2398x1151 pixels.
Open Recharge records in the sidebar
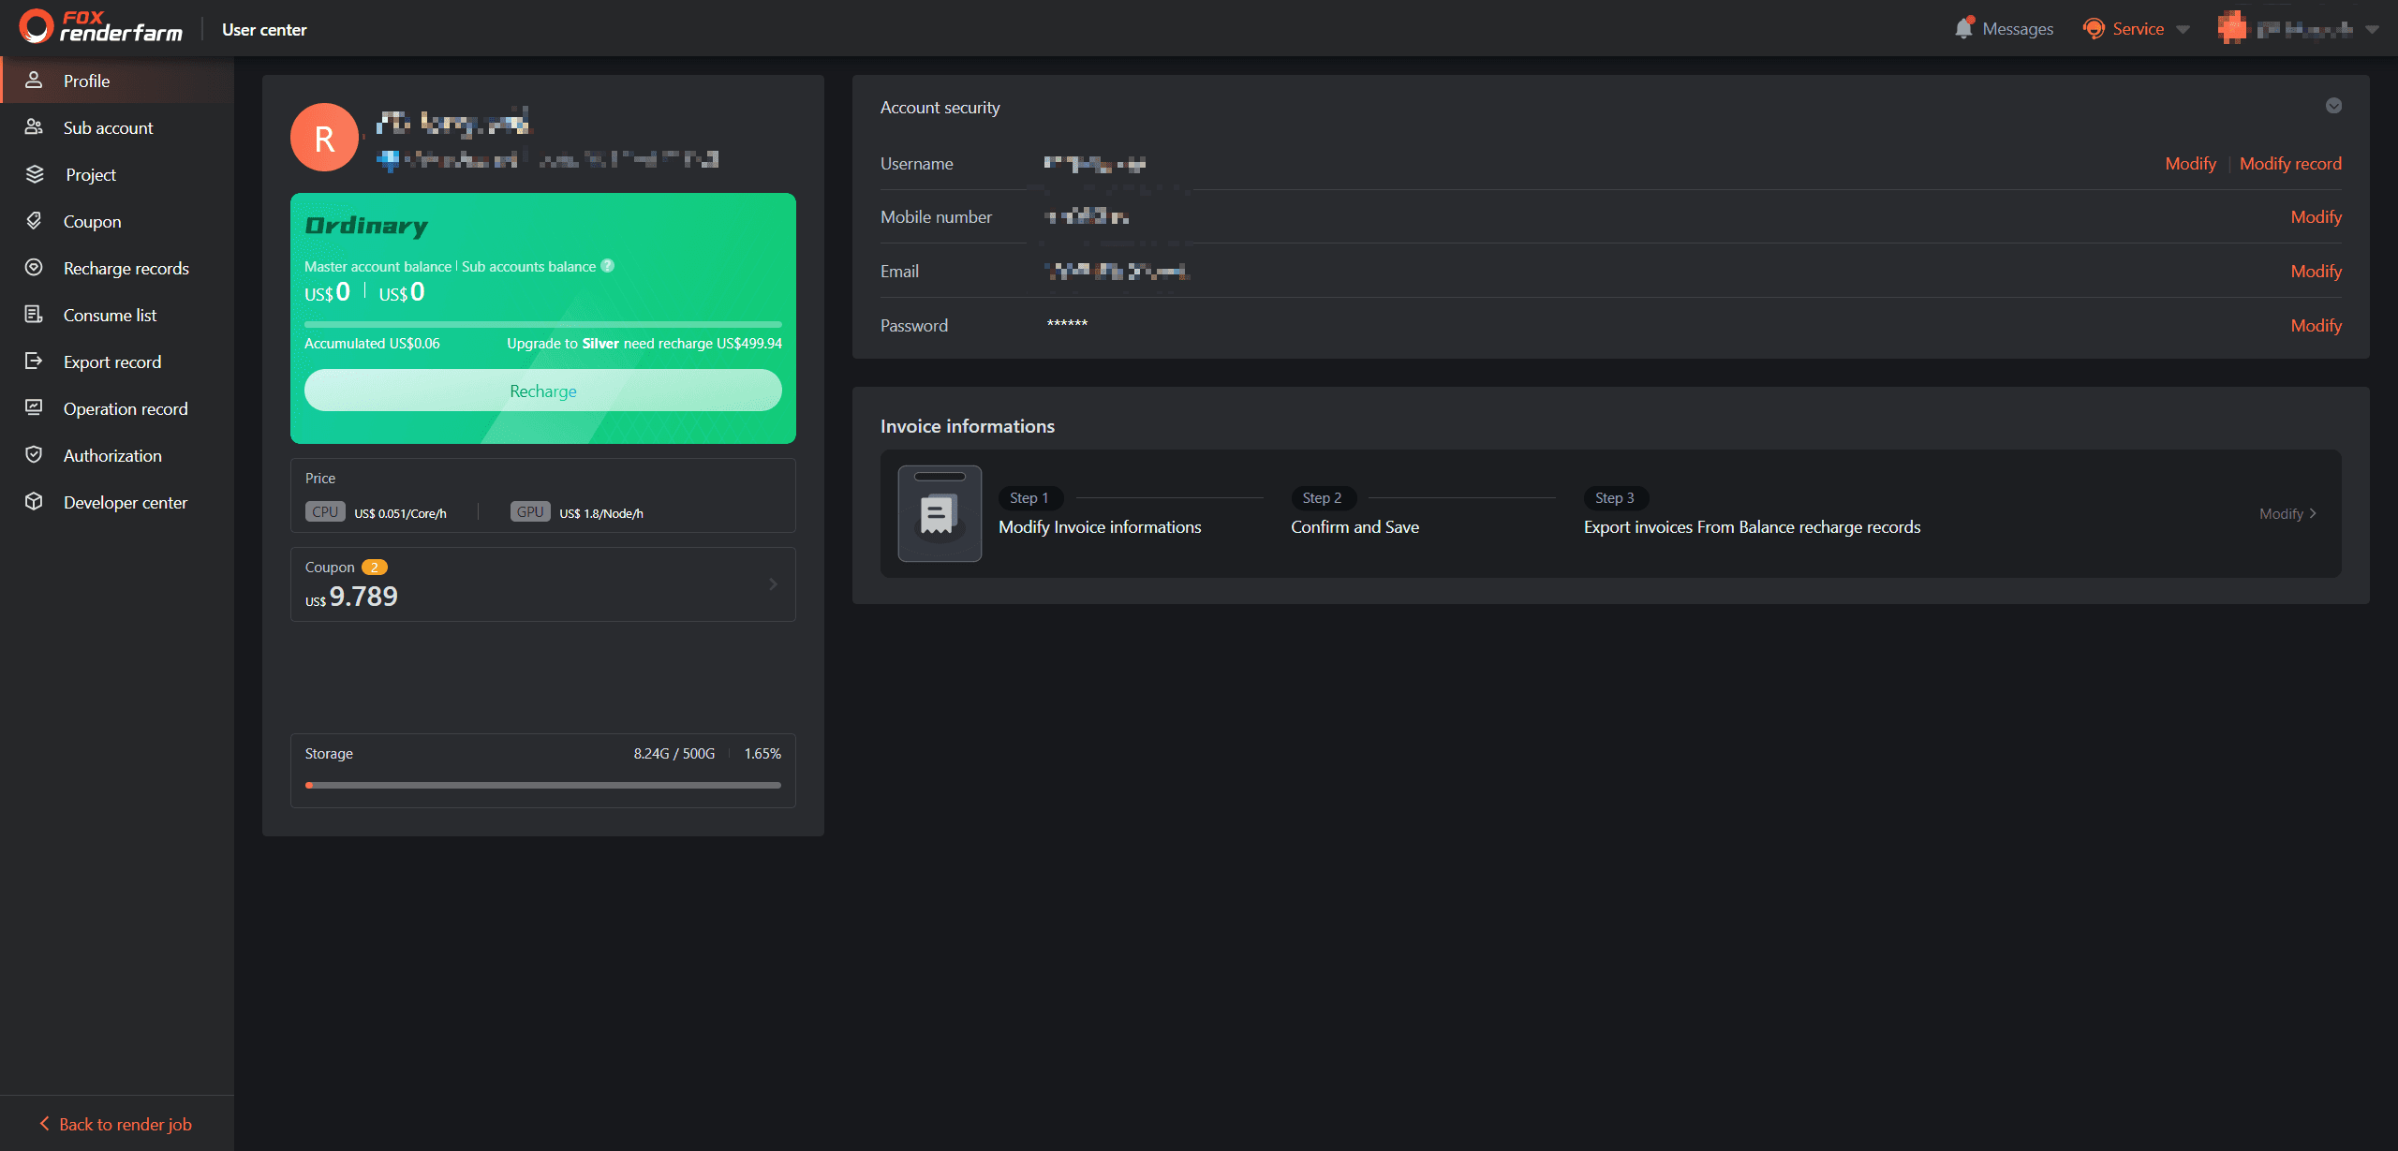pos(126,269)
